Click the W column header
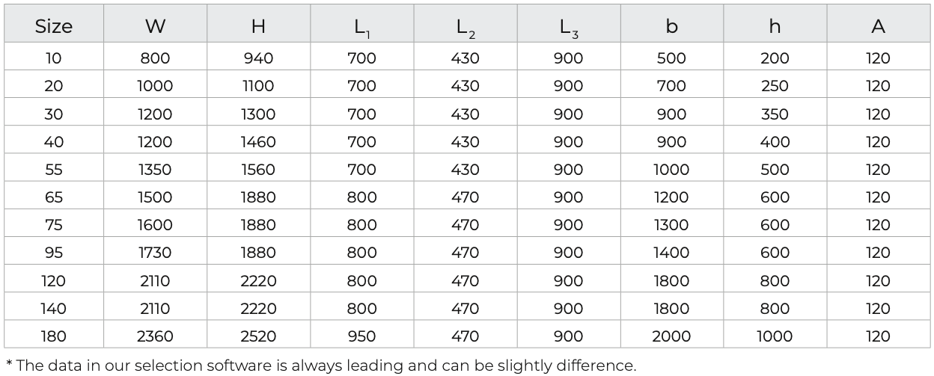 [x=155, y=27]
